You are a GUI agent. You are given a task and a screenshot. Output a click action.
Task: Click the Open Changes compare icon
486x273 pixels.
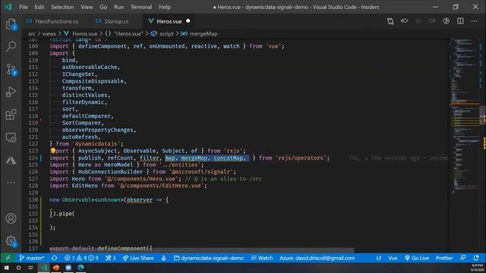tap(390, 21)
